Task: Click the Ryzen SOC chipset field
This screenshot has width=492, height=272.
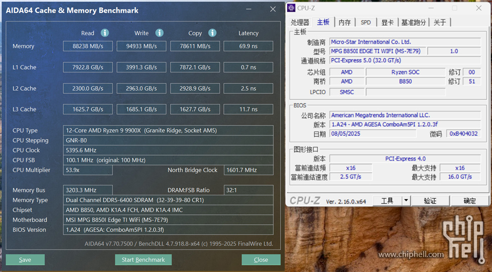Action: click(406, 72)
